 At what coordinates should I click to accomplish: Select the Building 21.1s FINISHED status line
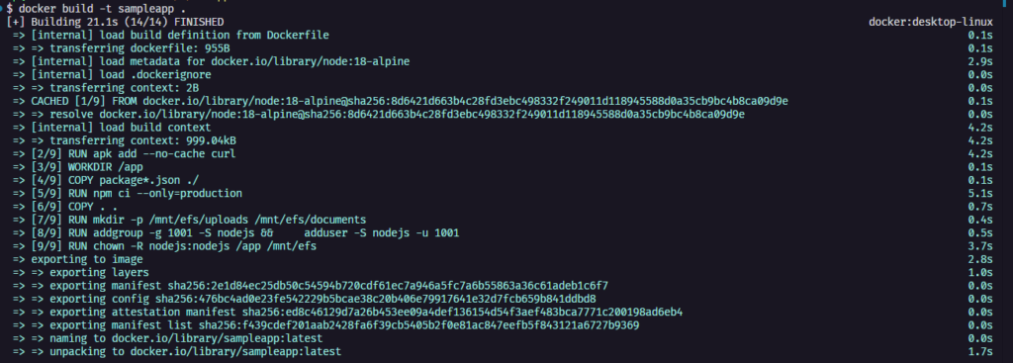pos(115,22)
